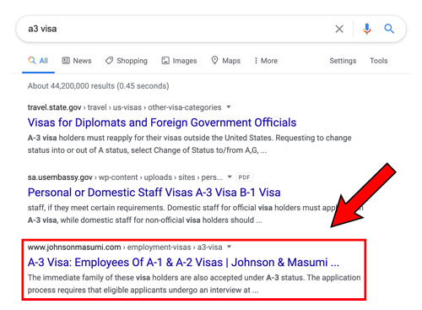
Task: Expand the dropdown arrow beside travel.state.gov URL
Action: click(229, 107)
